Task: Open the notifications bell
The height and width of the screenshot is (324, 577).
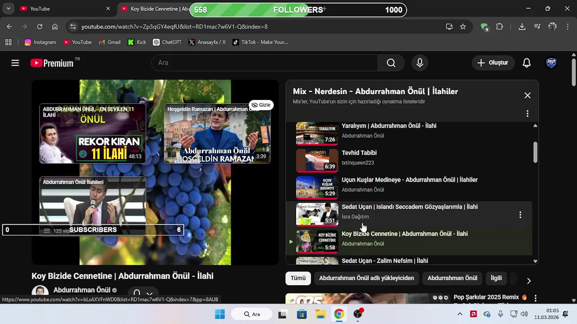Action: tap(527, 63)
